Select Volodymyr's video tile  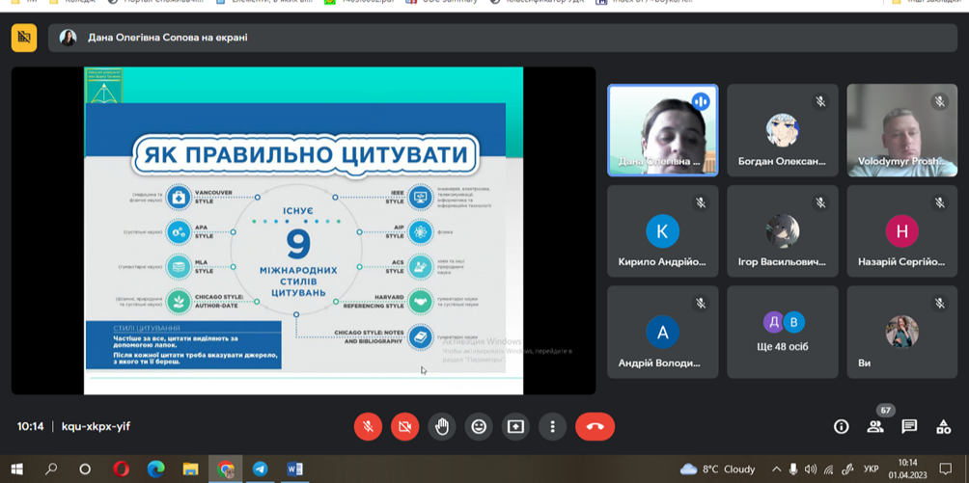(901, 130)
